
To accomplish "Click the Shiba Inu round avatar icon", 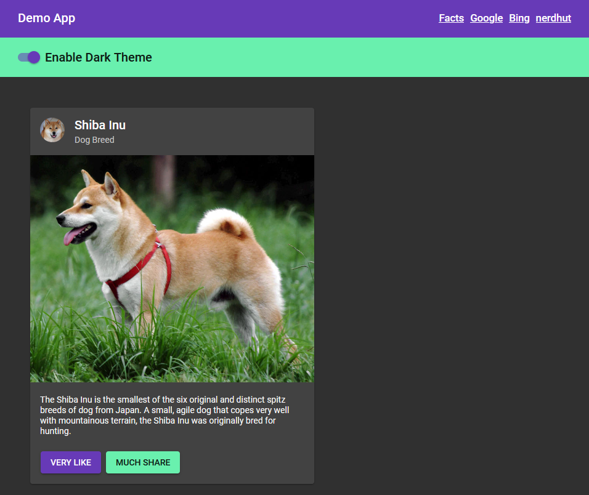I will pyautogui.click(x=52, y=131).
